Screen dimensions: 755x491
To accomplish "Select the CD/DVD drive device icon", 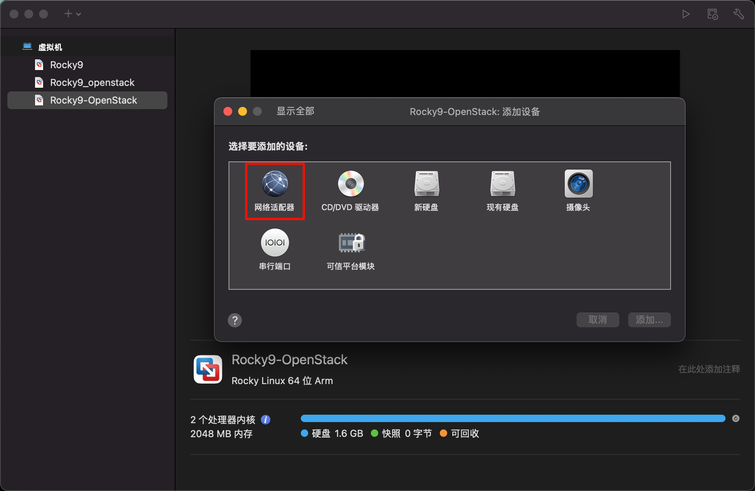I will click(x=351, y=184).
